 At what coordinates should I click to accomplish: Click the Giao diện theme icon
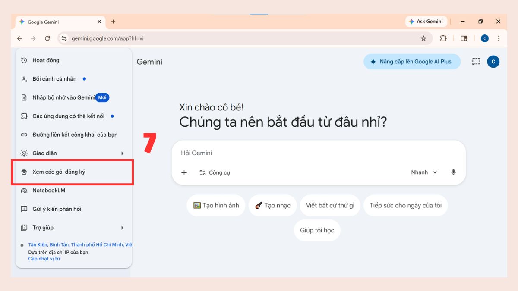coord(24,153)
